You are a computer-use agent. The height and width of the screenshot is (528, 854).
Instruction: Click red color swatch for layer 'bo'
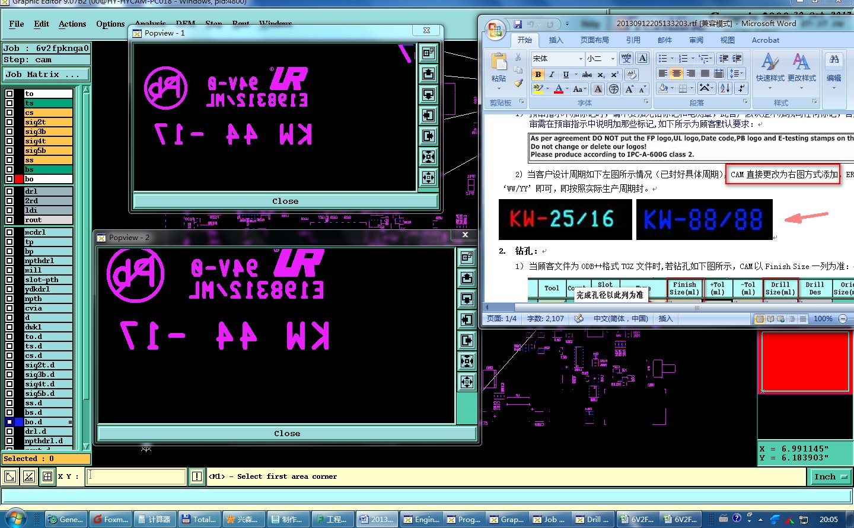(19, 179)
